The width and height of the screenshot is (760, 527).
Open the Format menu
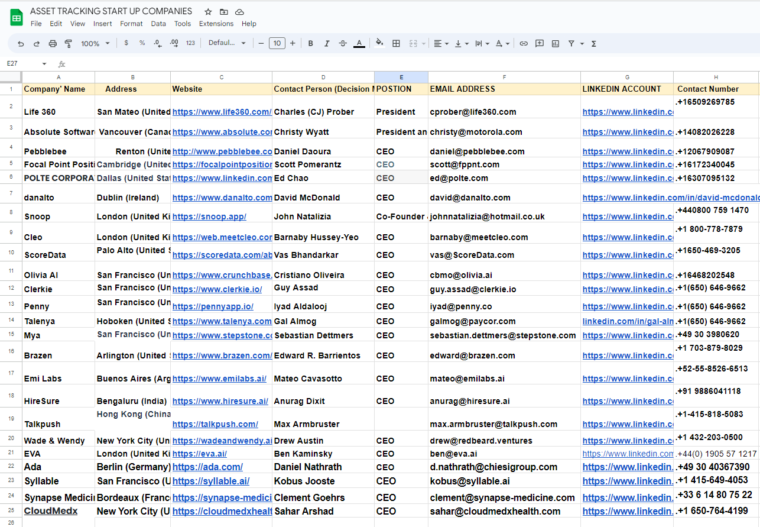pos(131,24)
